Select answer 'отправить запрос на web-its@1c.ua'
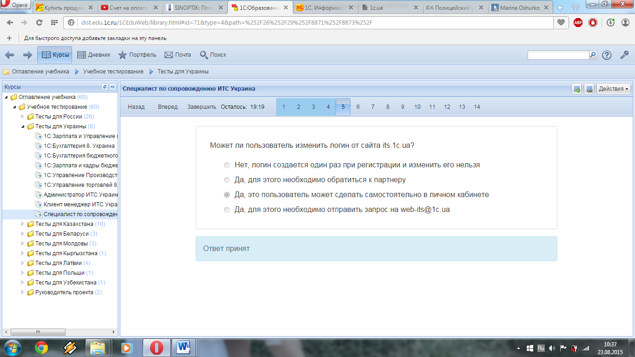Viewport: 635px width, 357px height. click(227, 210)
